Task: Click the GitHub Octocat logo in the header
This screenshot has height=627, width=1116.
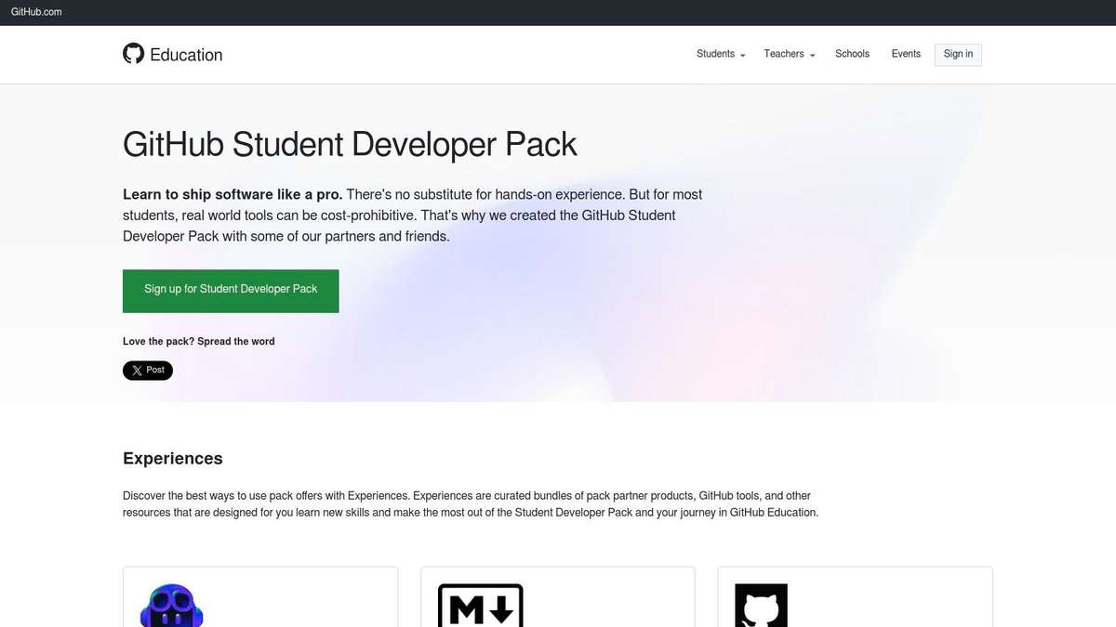Action: (133, 53)
